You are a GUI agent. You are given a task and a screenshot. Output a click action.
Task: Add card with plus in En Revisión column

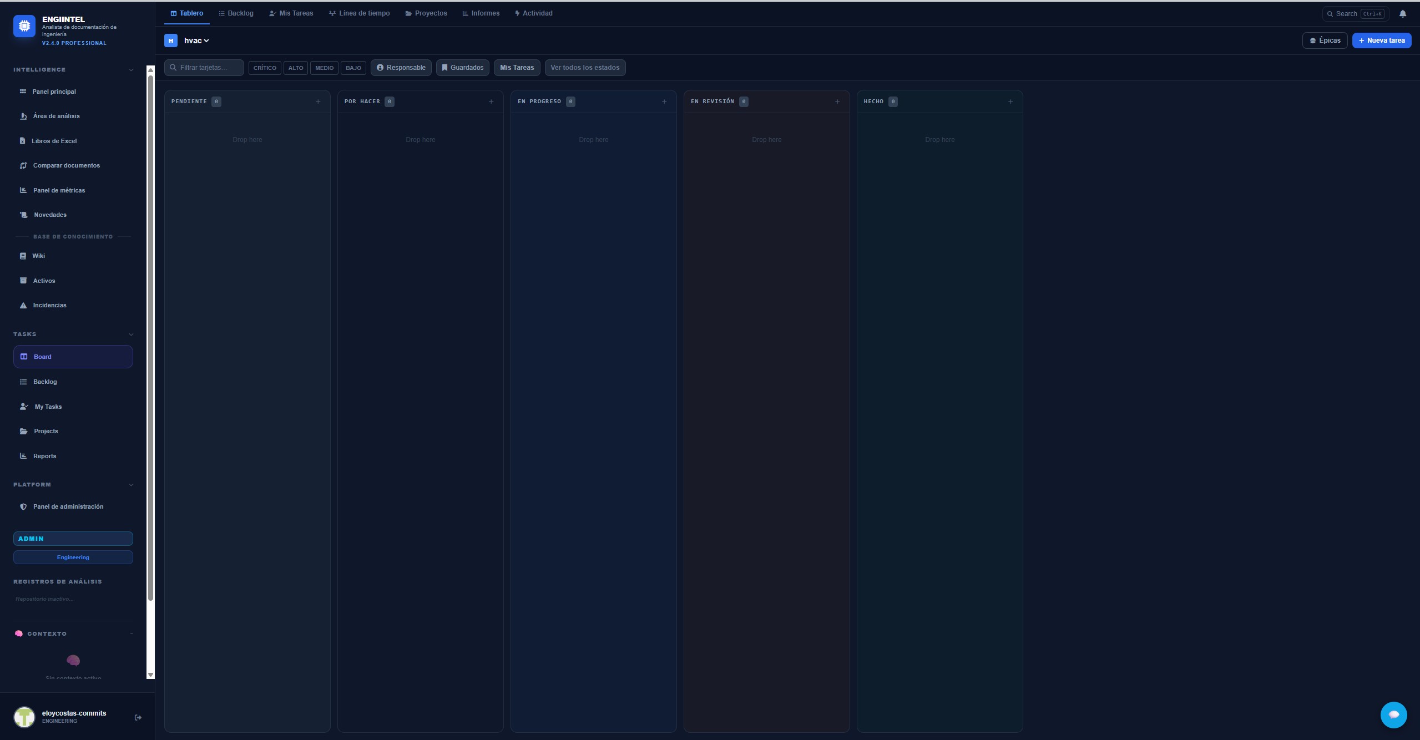point(837,102)
